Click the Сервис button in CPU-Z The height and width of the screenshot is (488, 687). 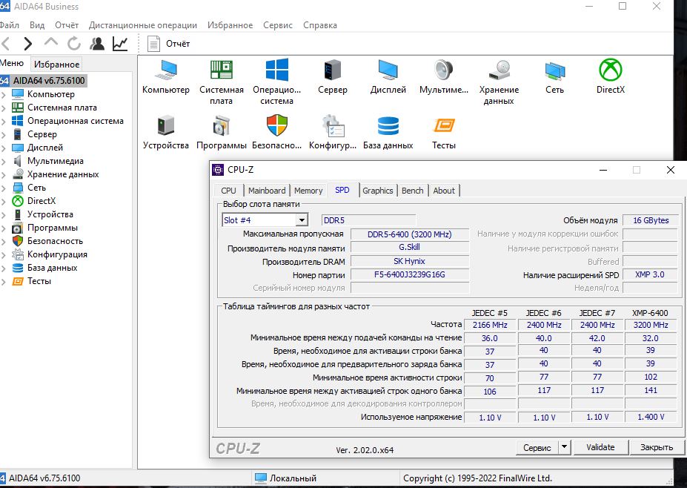(537, 447)
